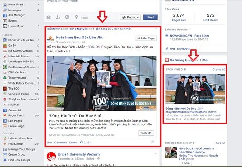
Task: Click Like Page button for Liên Việt bank
Action: click(146, 38)
